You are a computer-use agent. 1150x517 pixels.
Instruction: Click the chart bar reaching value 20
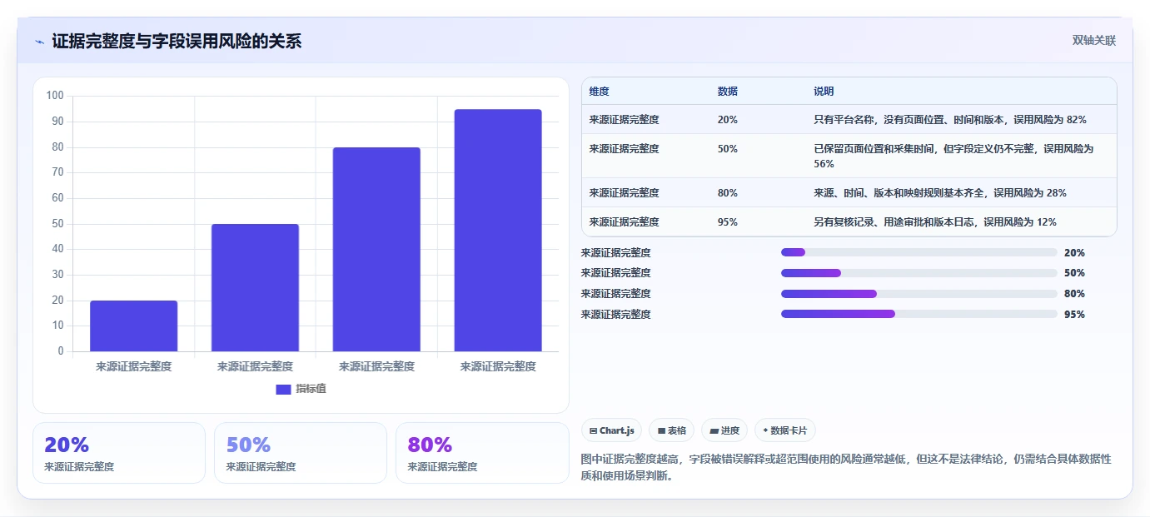tap(134, 326)
